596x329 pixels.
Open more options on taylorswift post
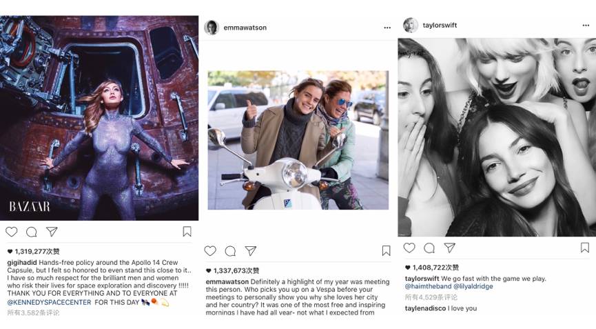(585, 26)
